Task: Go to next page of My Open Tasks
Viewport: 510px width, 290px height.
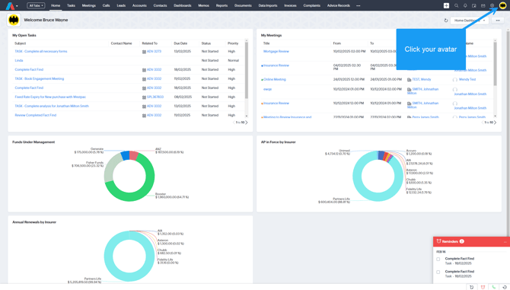Action: pyautogui.click(x=247, y=123)
